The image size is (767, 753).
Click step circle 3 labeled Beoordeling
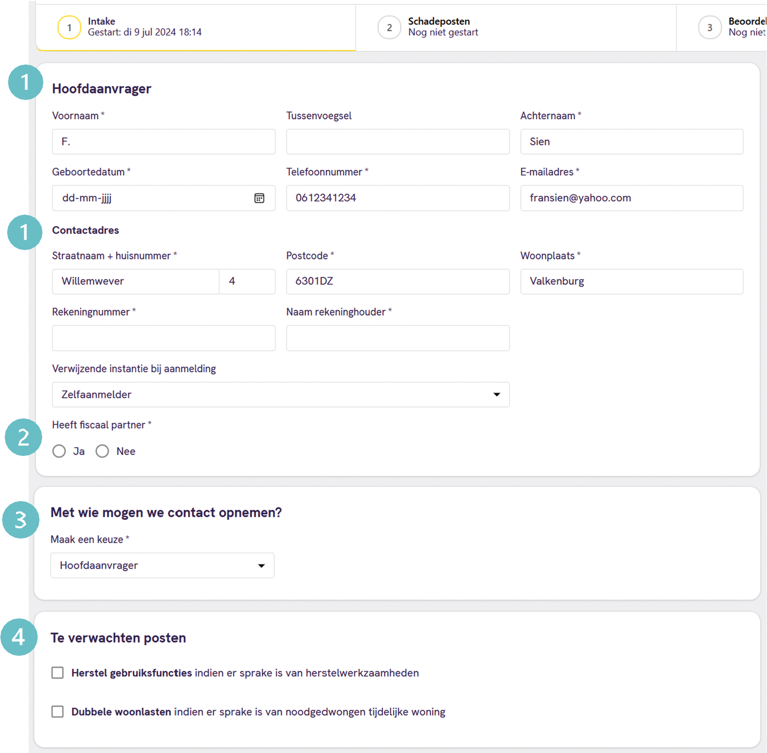[x=709, y=27]
